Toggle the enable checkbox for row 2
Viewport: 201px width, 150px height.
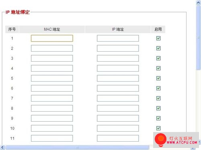tap(158, 48)
